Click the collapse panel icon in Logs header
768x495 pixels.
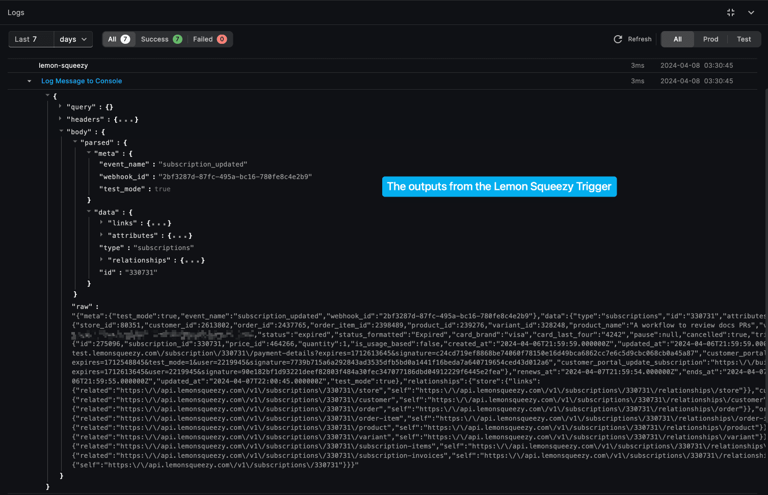730,13
